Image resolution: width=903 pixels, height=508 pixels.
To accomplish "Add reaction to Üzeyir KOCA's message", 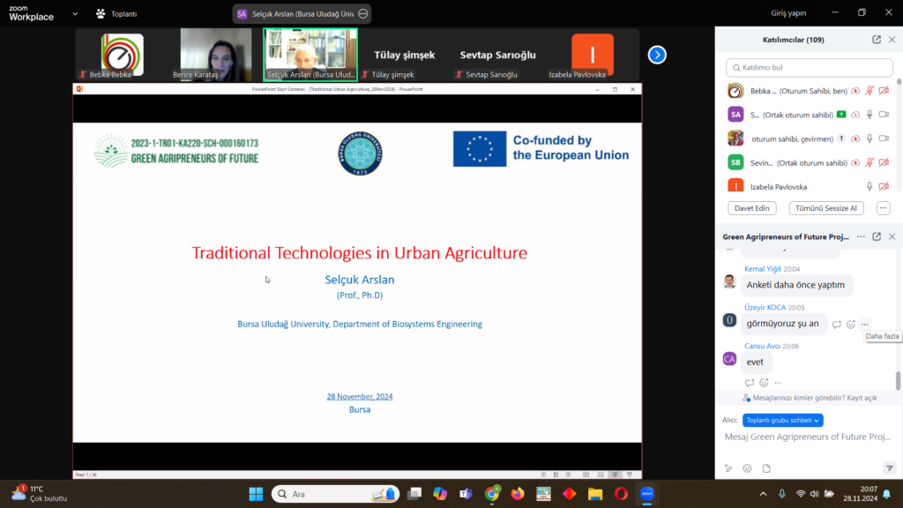I will coord(851,325).
